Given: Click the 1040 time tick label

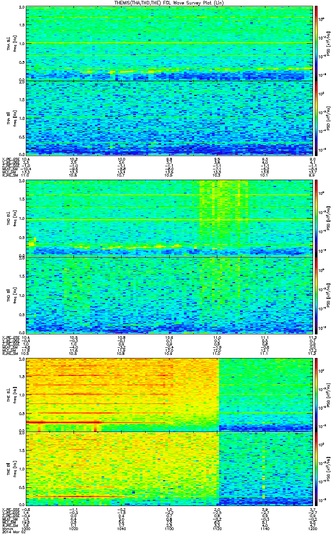Looking at the screenshot, I should [121, 529].
